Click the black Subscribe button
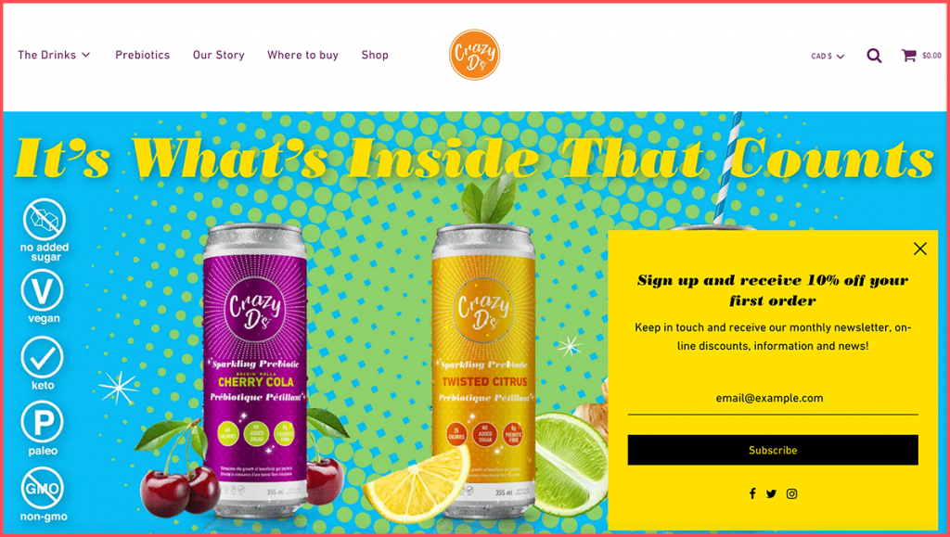This screenshot has width=950, height=537. (773, 450)
